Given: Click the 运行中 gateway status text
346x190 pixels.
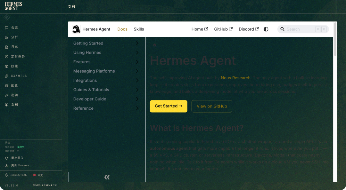Looking at the screenshot, I should click(21, 147).
